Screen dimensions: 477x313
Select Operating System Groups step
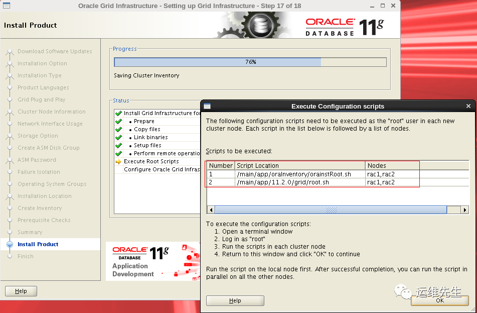pos(52,184)
